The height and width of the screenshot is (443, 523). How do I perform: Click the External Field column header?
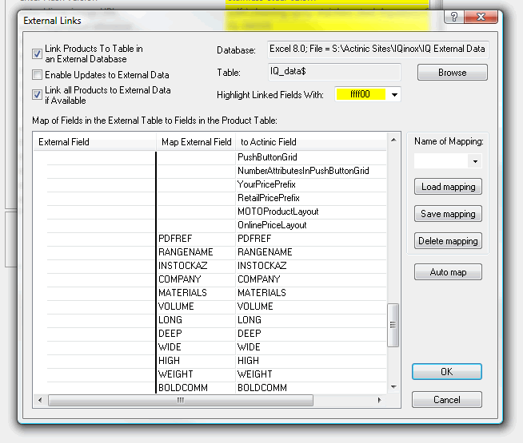[94, 142]
